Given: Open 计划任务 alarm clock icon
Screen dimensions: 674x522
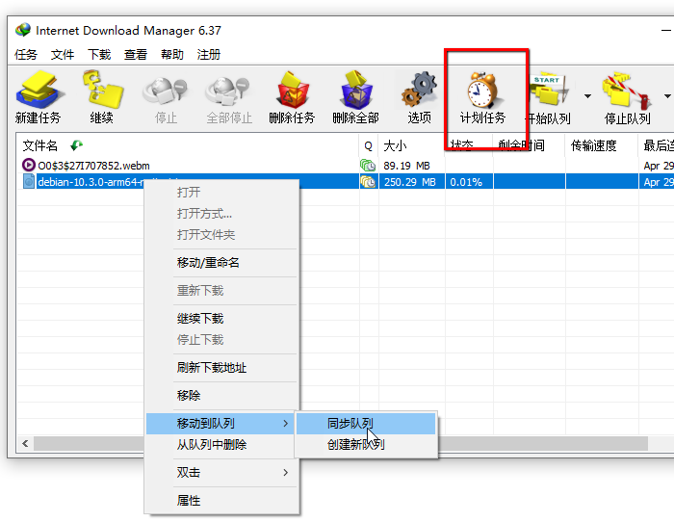Looking at the screenshot, I should [x=482, y=90].
